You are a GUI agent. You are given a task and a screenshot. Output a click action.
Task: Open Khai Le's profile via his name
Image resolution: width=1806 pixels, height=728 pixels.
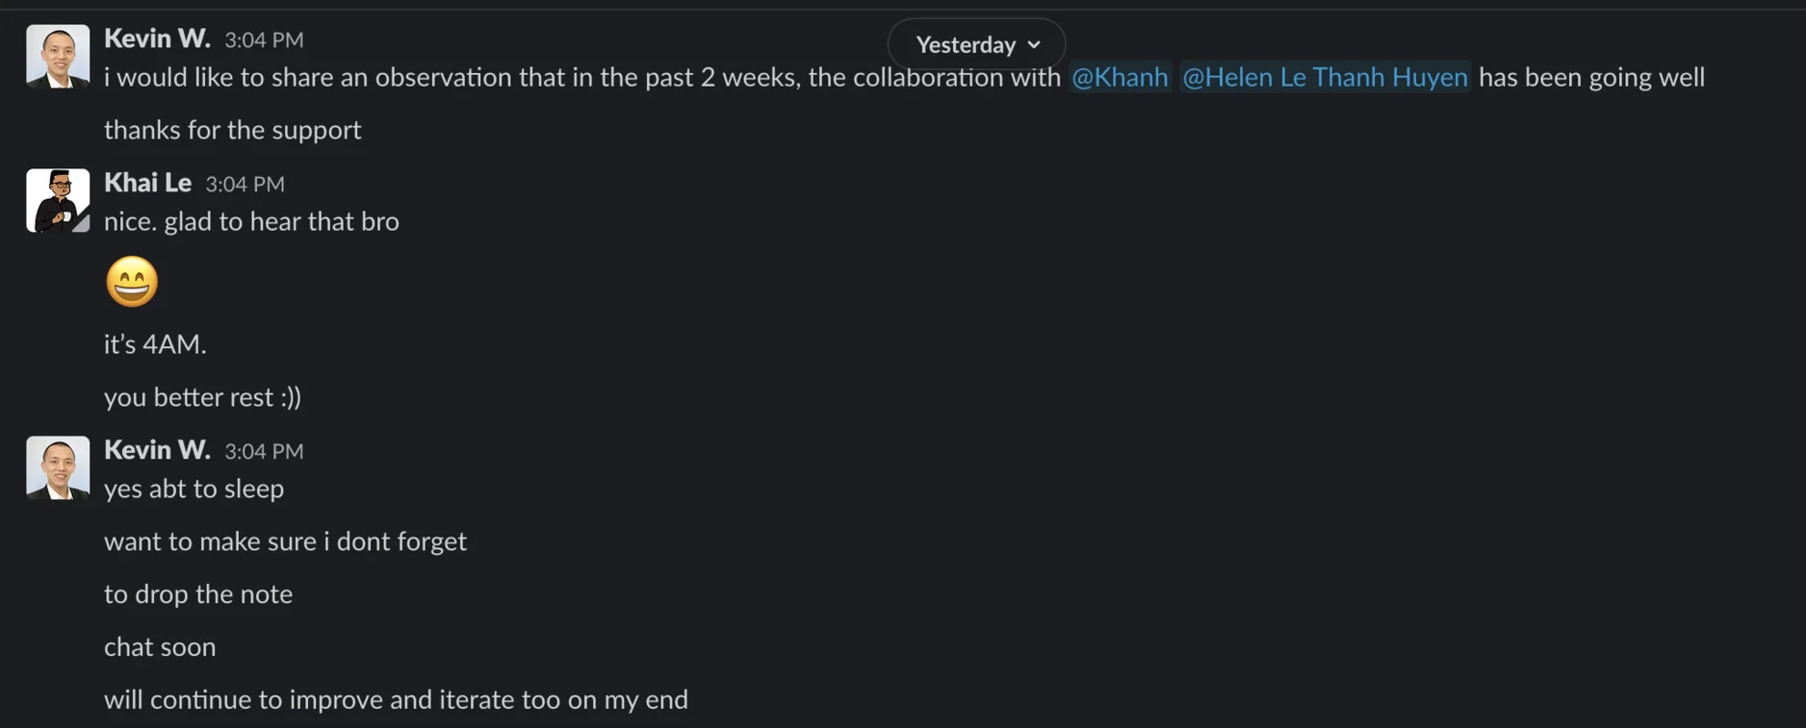[147, 183]
